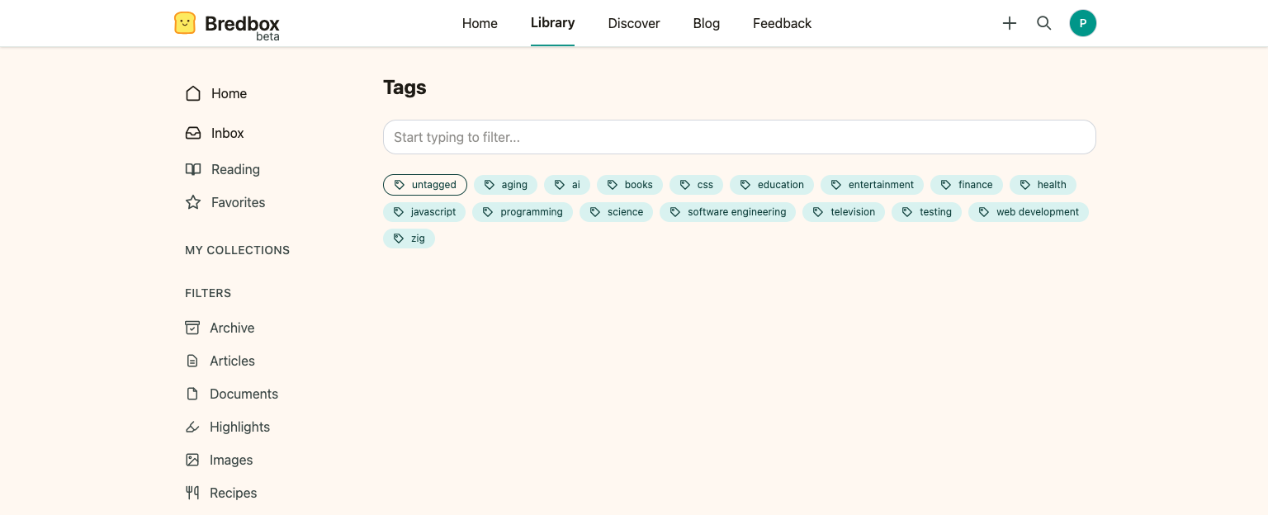Open the Discover page

click(x=634, y=23)
